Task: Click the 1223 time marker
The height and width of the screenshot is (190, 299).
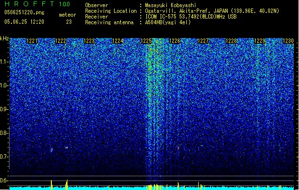Action: (x=89, y=41)
